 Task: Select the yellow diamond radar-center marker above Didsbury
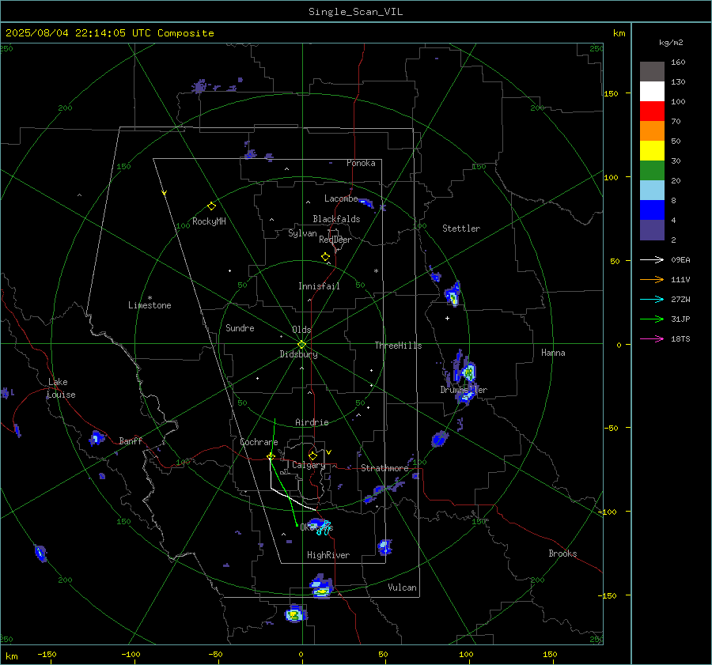[x=301, y=344]
